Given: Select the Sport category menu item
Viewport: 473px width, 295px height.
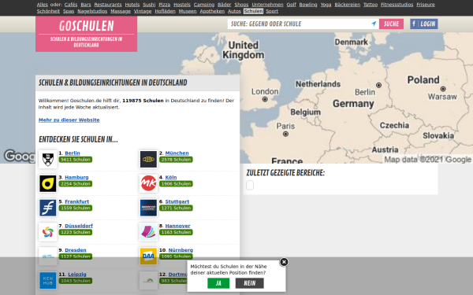Looking at the screenshot, I should [x=272, y=11].
